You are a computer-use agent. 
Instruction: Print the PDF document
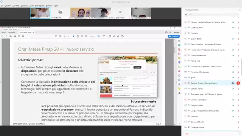pos(15,36)
